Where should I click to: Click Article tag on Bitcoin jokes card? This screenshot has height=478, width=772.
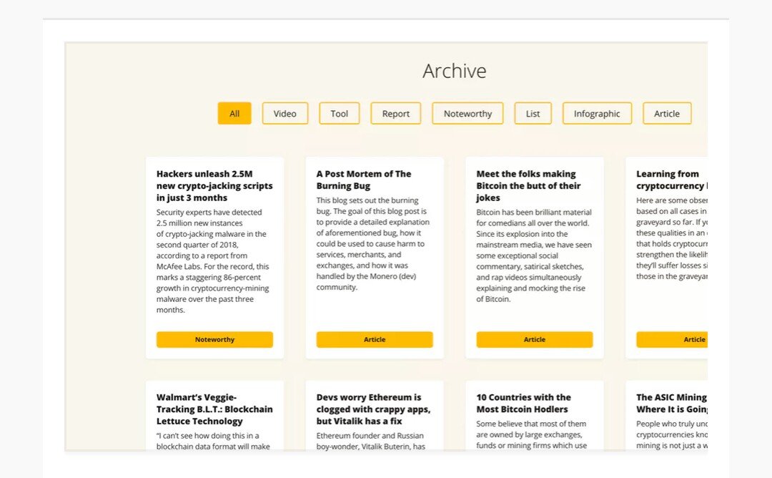pos(535,339)
